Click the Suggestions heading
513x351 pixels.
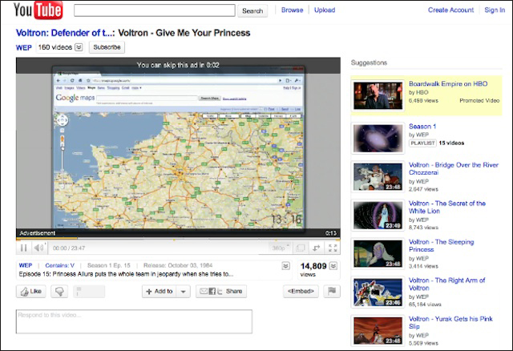coord(369,63)
